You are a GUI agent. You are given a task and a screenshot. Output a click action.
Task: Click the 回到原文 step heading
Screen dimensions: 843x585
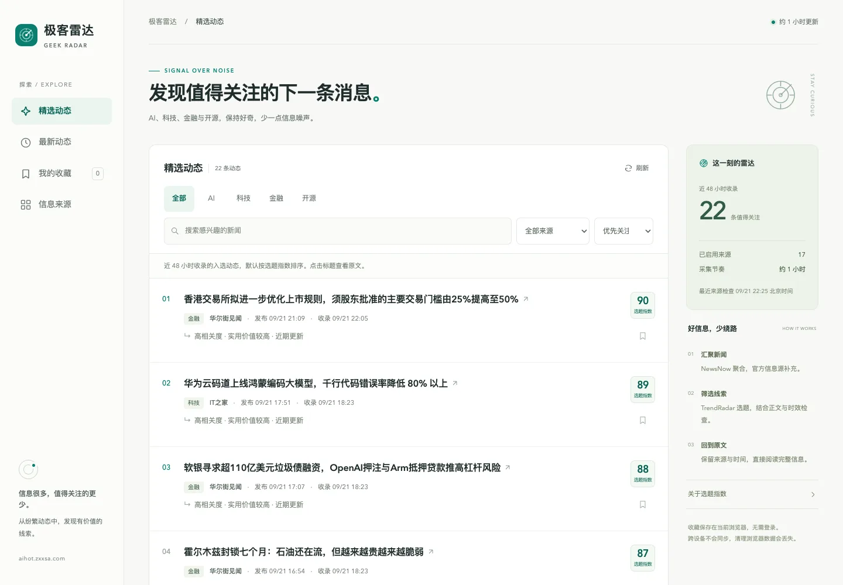click(714, 445)
